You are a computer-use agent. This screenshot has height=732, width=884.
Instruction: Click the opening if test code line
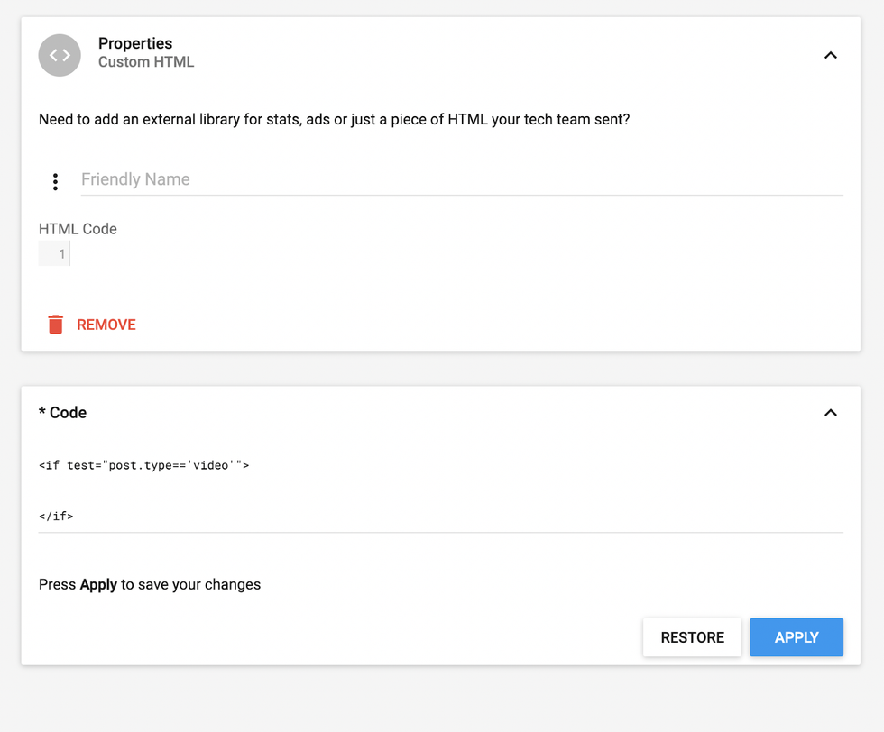[x=144, y=466]
